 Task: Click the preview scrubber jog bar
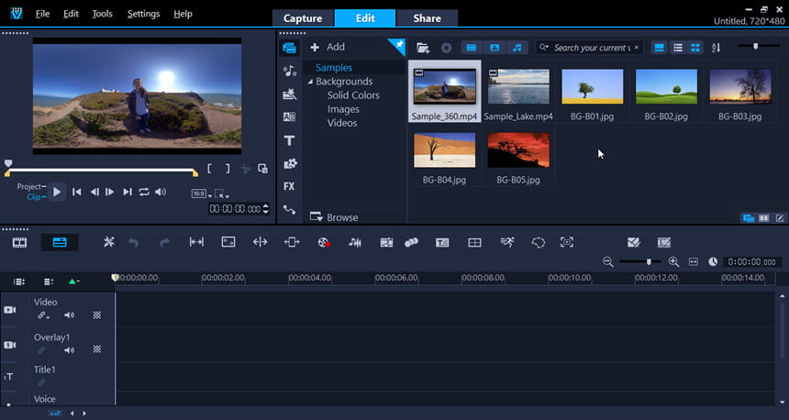(x=101, y=171)
